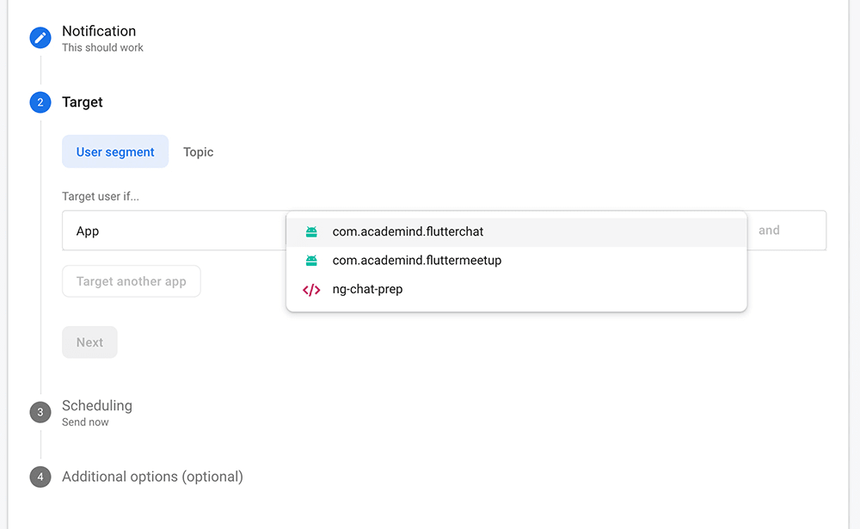This screenshot has height=529, width=860.
Task: Open the App criteria dropdown field
Action: (172, 231)
